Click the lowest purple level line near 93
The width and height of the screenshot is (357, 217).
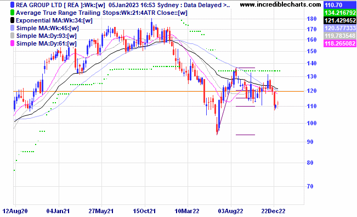click(x=245, y=135)
